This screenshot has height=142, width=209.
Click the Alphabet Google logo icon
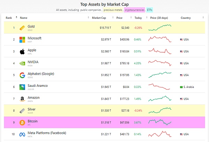pyautogui.click(x=22, y=75)
